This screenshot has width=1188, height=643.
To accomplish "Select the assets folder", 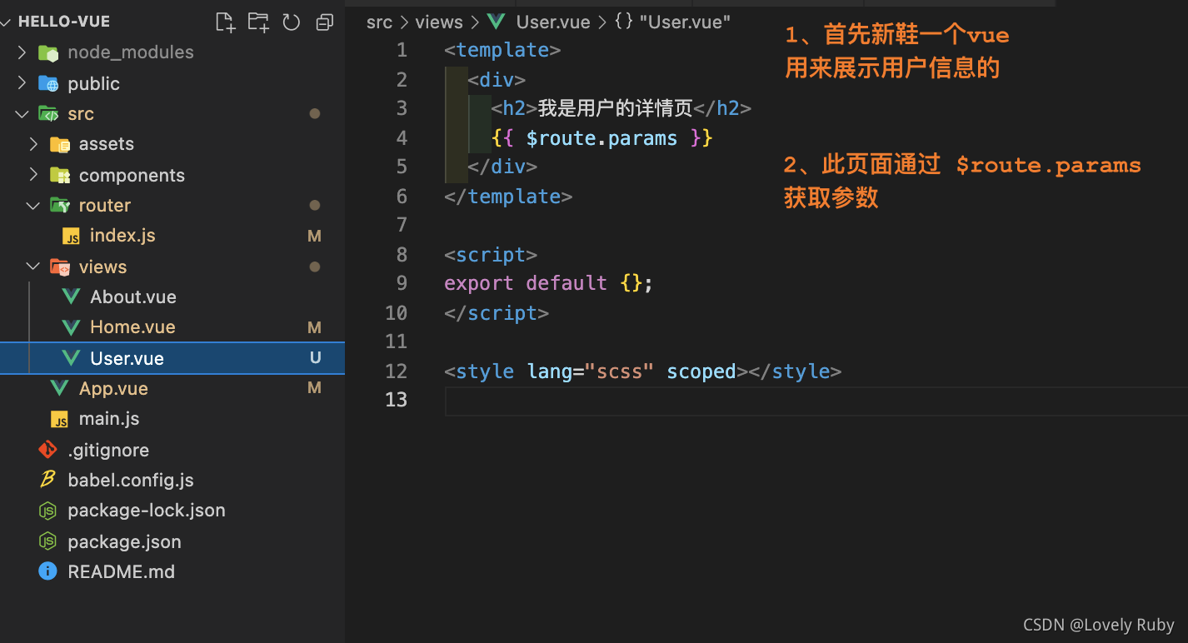I will click(107, 144).
